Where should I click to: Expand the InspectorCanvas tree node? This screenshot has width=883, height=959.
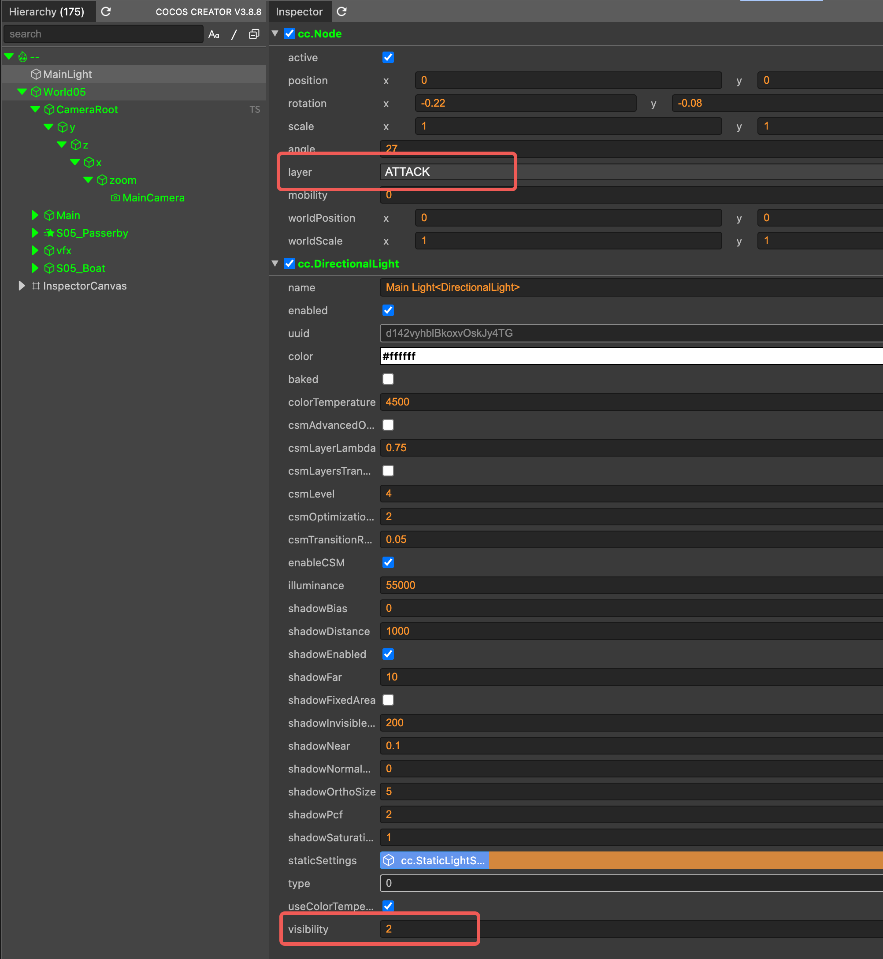(22, 286)
